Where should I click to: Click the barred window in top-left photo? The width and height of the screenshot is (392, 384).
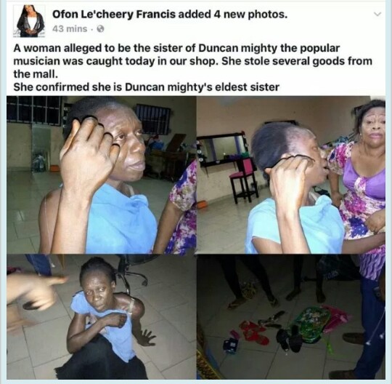point(33,111)
